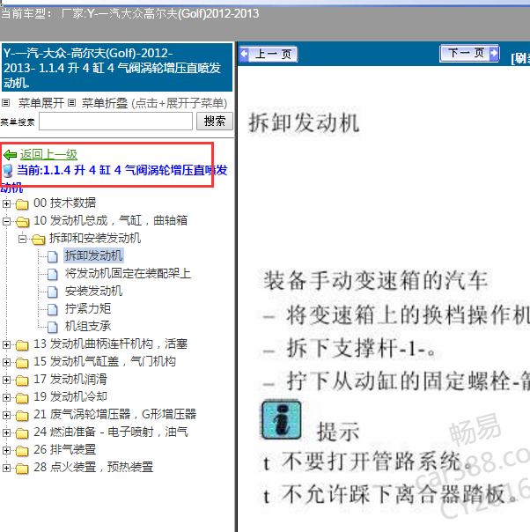Open 将发动机固定在装配架上 page
The image size is (530, 532).
(128, 273)
